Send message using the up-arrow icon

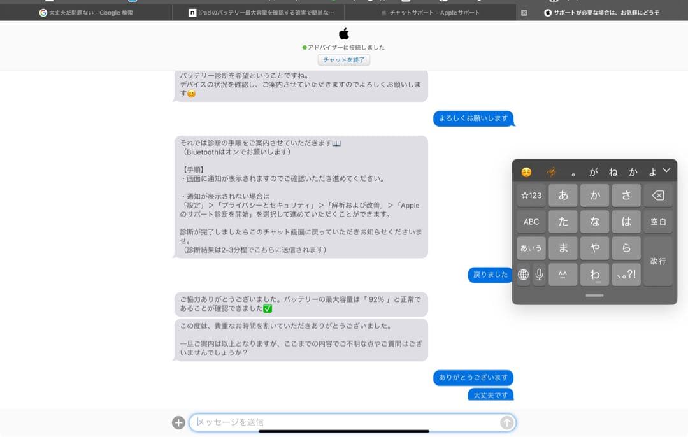[x=506, y=422]
